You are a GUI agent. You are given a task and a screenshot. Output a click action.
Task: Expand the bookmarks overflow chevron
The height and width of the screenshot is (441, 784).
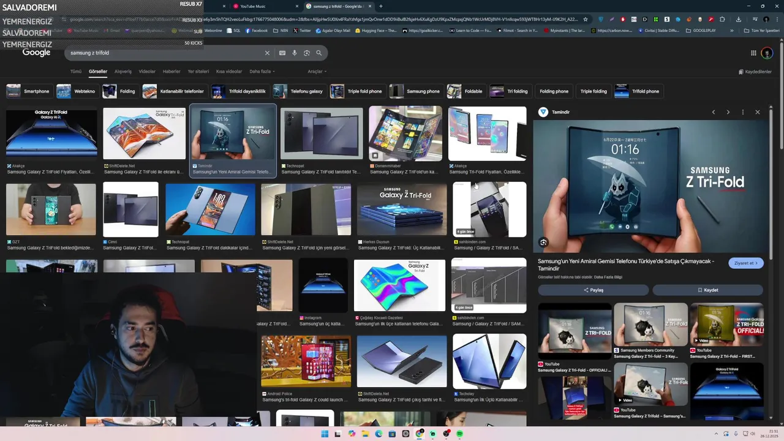coord(731,31)
